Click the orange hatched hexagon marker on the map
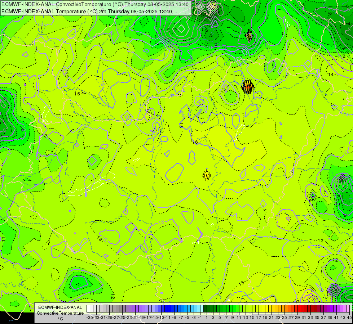 click(248, 86)
